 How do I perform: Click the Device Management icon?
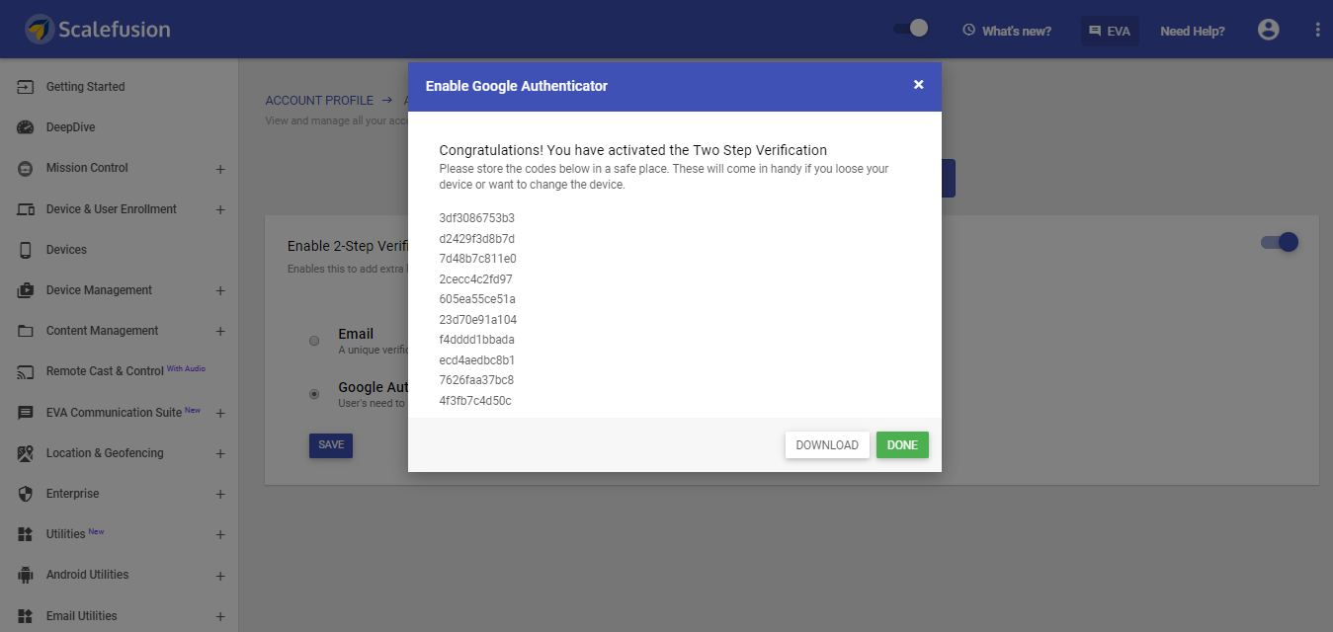click(x=26, y=290)
